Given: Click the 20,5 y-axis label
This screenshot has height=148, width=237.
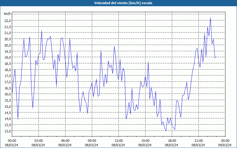Looking at the screenshot, I should point(8,39).
